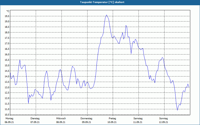Click the date 09.09.21

[x=86, y=122]
